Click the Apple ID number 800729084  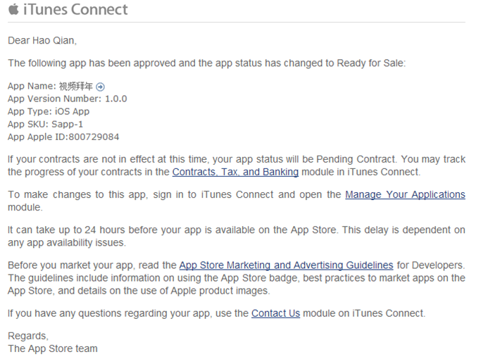(x=94, y=137)
